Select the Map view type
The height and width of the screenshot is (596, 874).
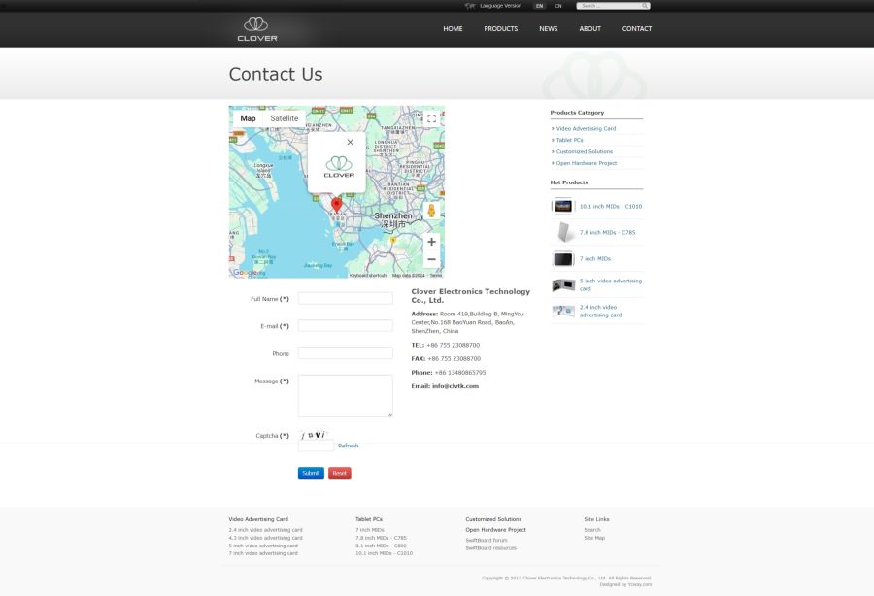pyautogui.click(x=248, y=118)
